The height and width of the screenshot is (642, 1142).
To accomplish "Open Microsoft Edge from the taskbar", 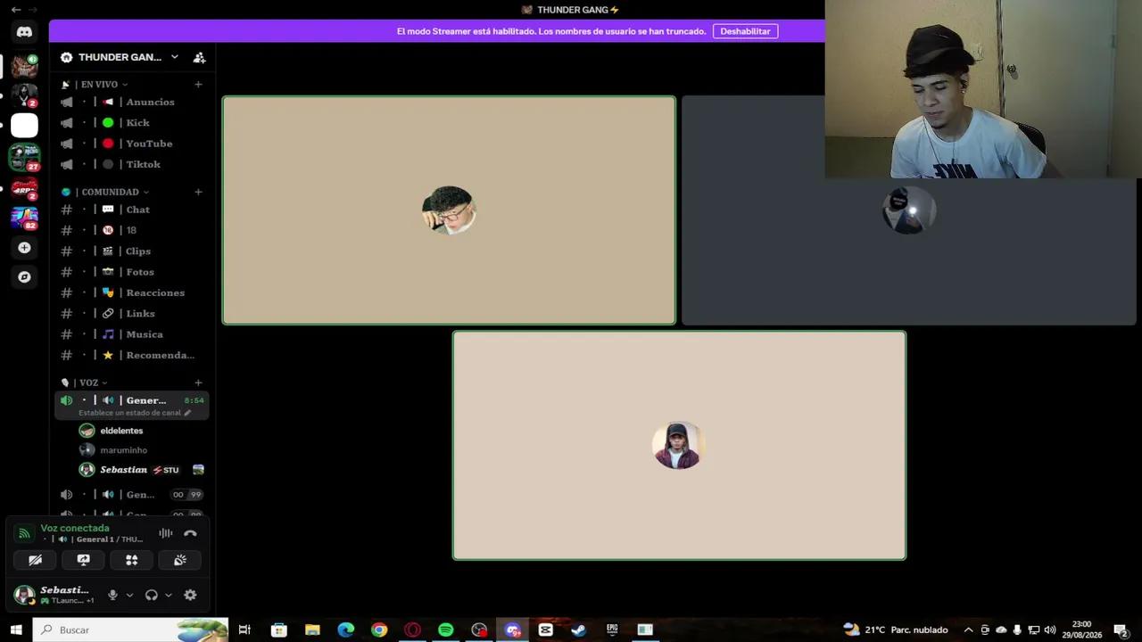I will (x=345, y=630).
